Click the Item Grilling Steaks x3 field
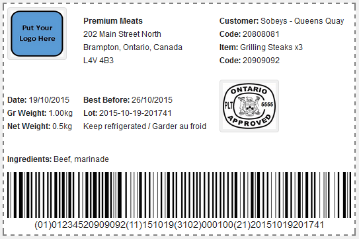This screenshot has height=239, width=359. coord(261,47)
